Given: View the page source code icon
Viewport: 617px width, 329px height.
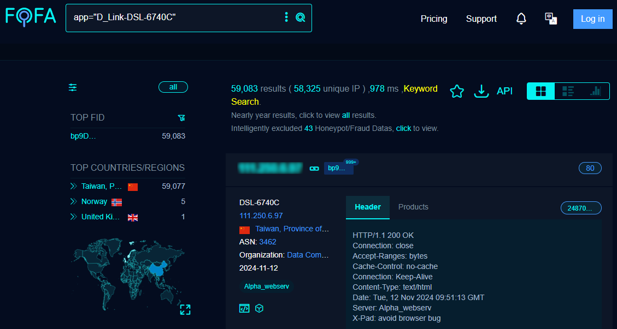Looking at the screenshot, I should (x=244, y=308).
